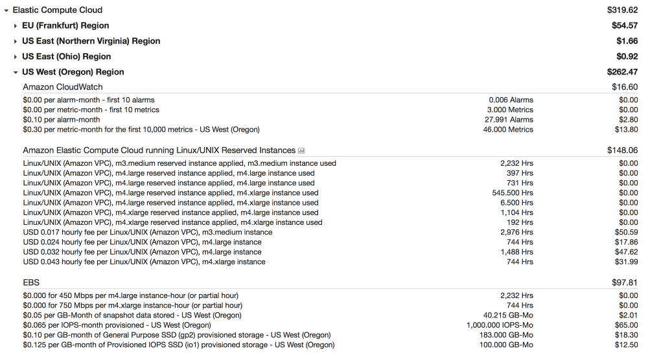
Task: Expand the US East (Ohio) Region
Action: [x=16, y=57]
